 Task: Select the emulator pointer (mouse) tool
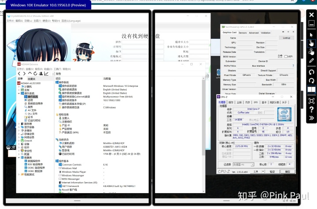pyautogui.click(x=311, y=35)
